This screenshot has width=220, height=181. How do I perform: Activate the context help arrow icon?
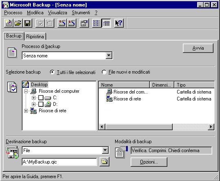pos(119,23)
